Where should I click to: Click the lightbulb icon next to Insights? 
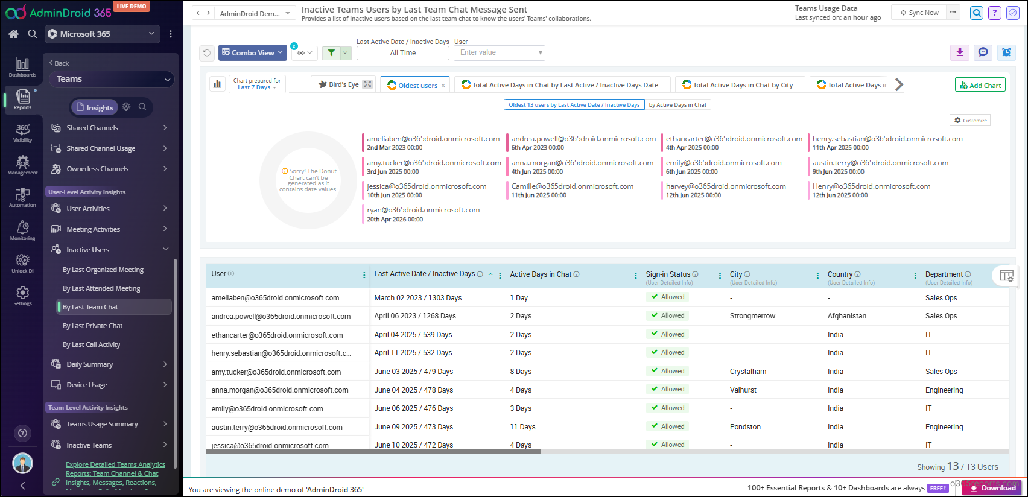(126, 107)
